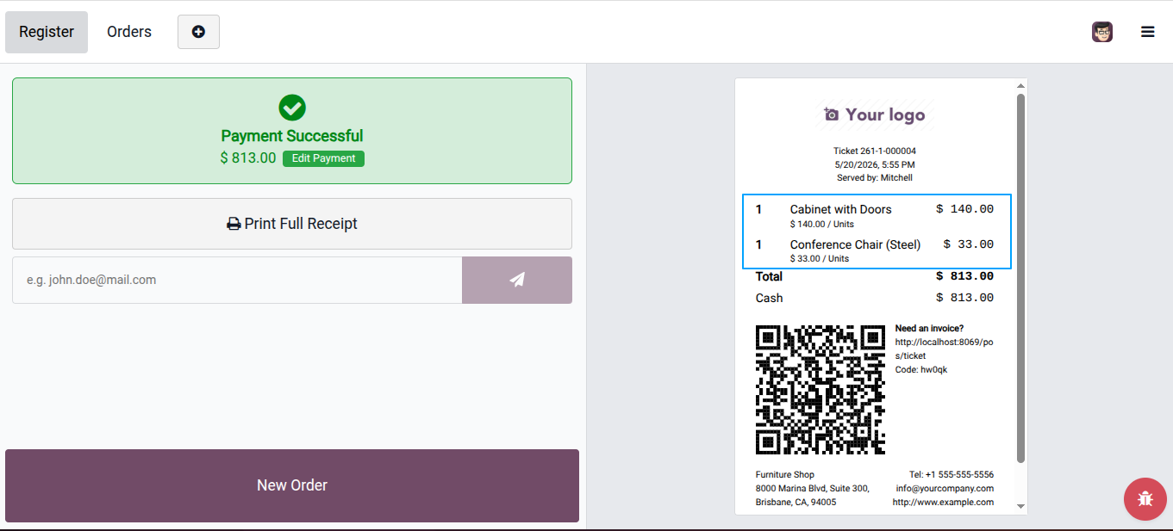Click the $ 140.00 item price
Image resolution: width=1173 pixels, height=531 pixels.
click(x=964, y=209)
